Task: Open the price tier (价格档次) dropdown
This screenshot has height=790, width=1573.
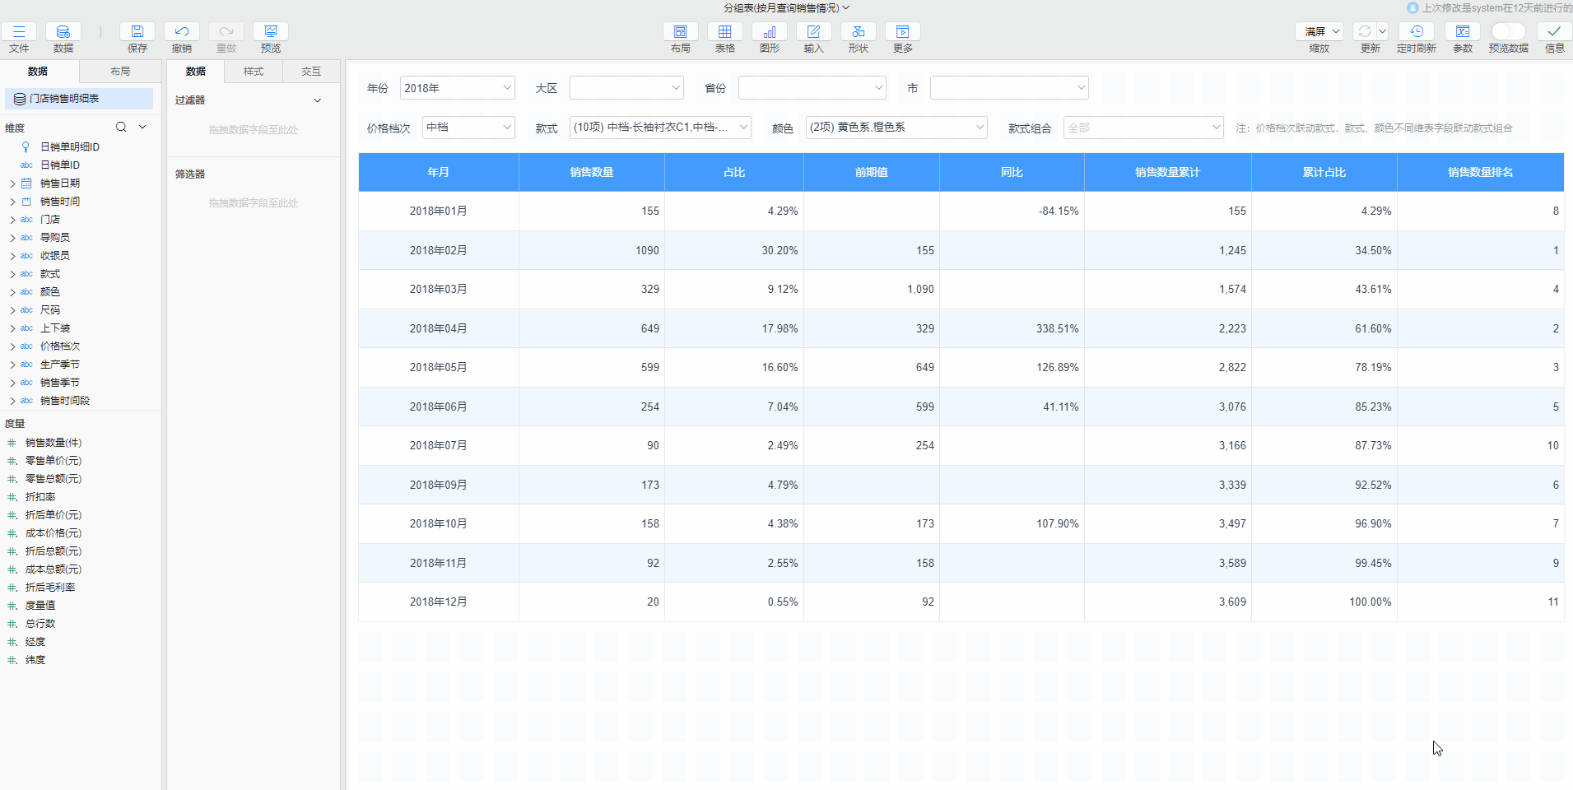Action: point(468,128)
